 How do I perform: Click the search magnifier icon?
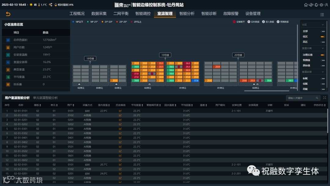(x=317, y=98)
